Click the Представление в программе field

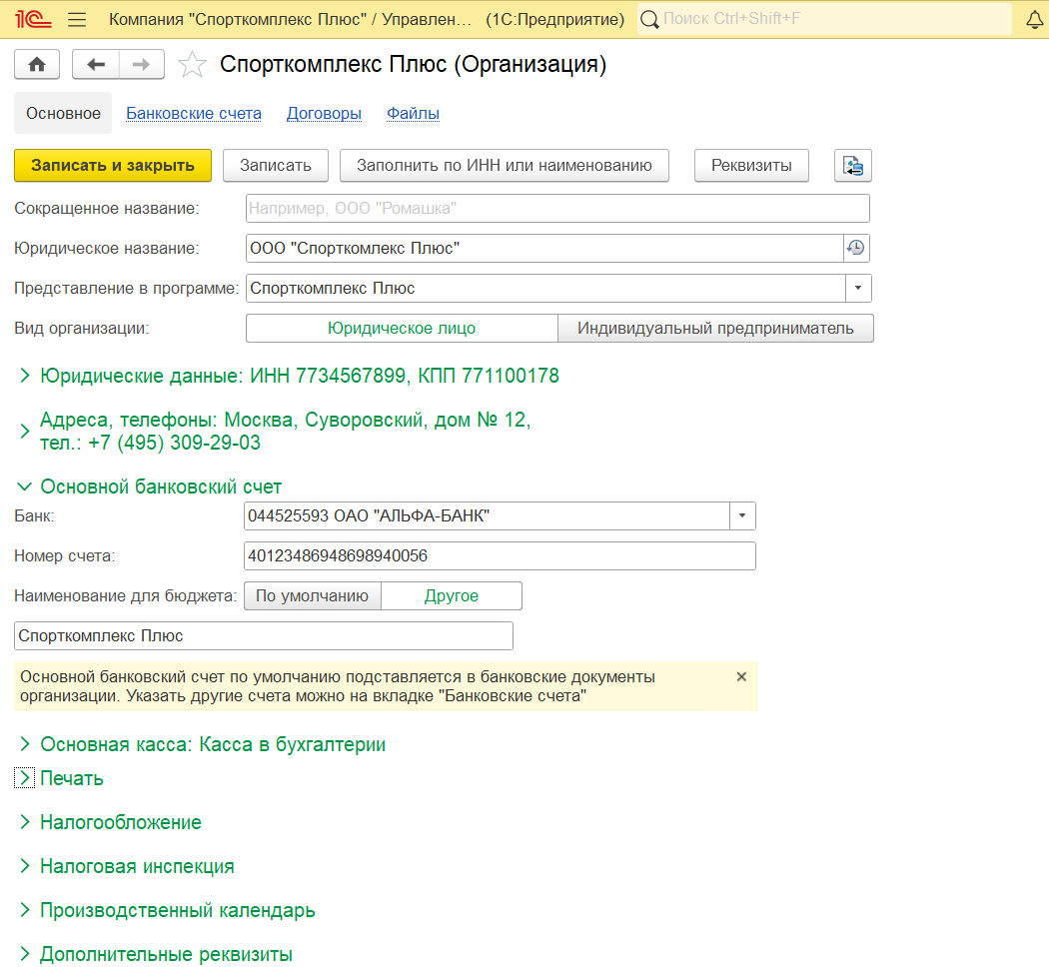pos(545,289)
